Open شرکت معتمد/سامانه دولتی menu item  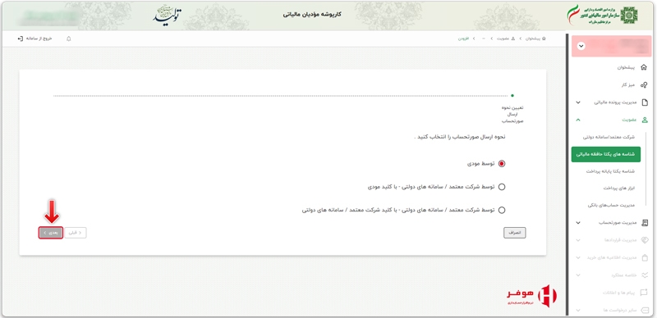pos(609,137)
